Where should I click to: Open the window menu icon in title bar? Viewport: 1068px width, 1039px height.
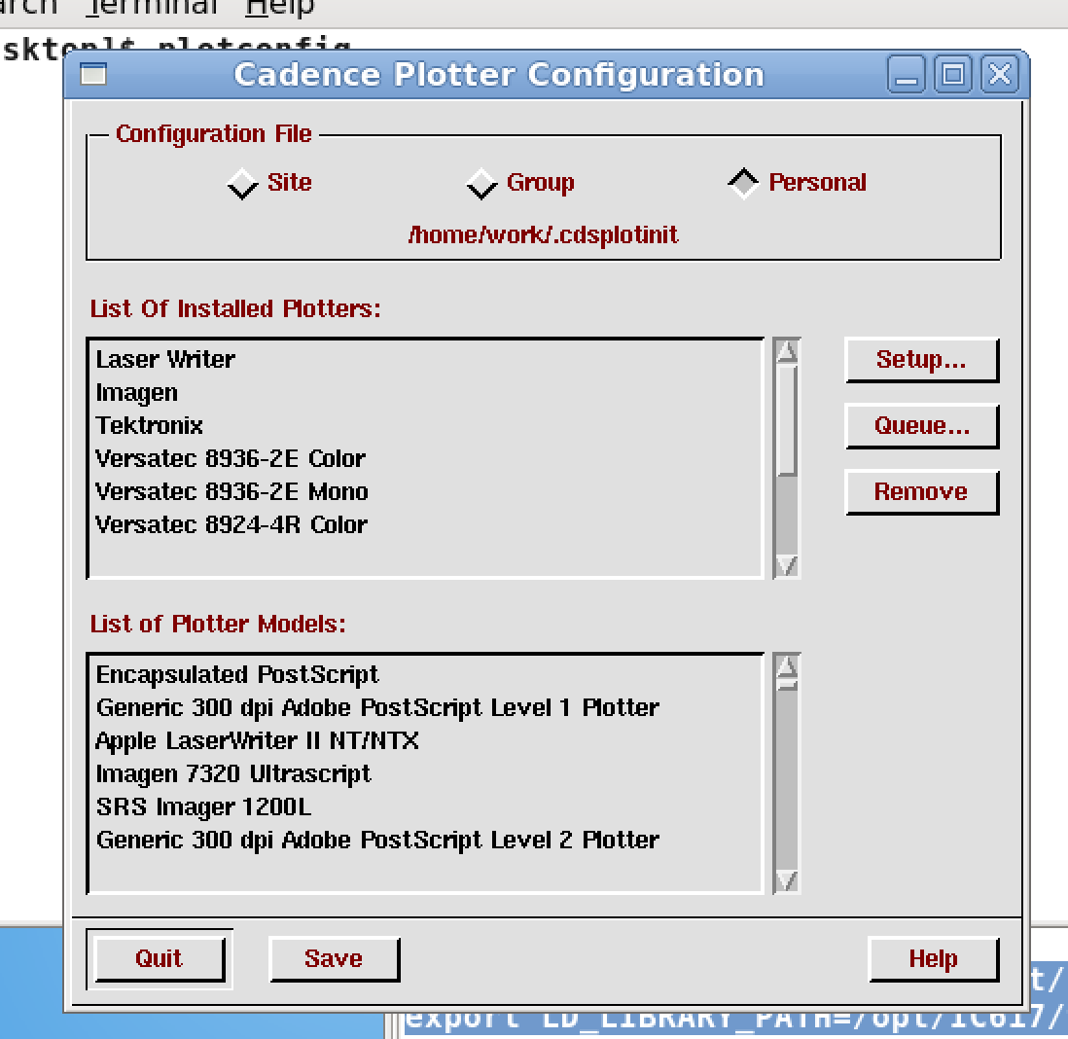[x=93, y=74]
